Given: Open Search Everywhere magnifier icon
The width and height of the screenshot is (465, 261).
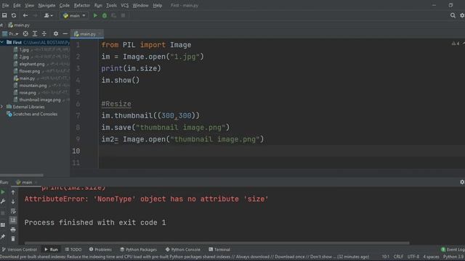Looking at the screenshot, I should (x=453, y=15).
